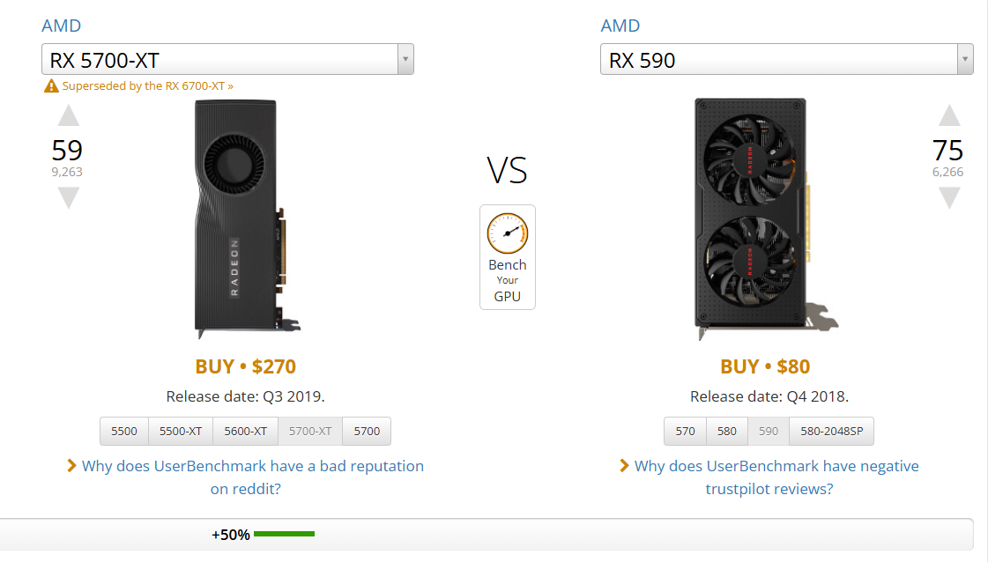Image resolution: width=988 pixels, height=562 pixels.
Task: Select the 5500 model tab
Action: coord(124,431)
